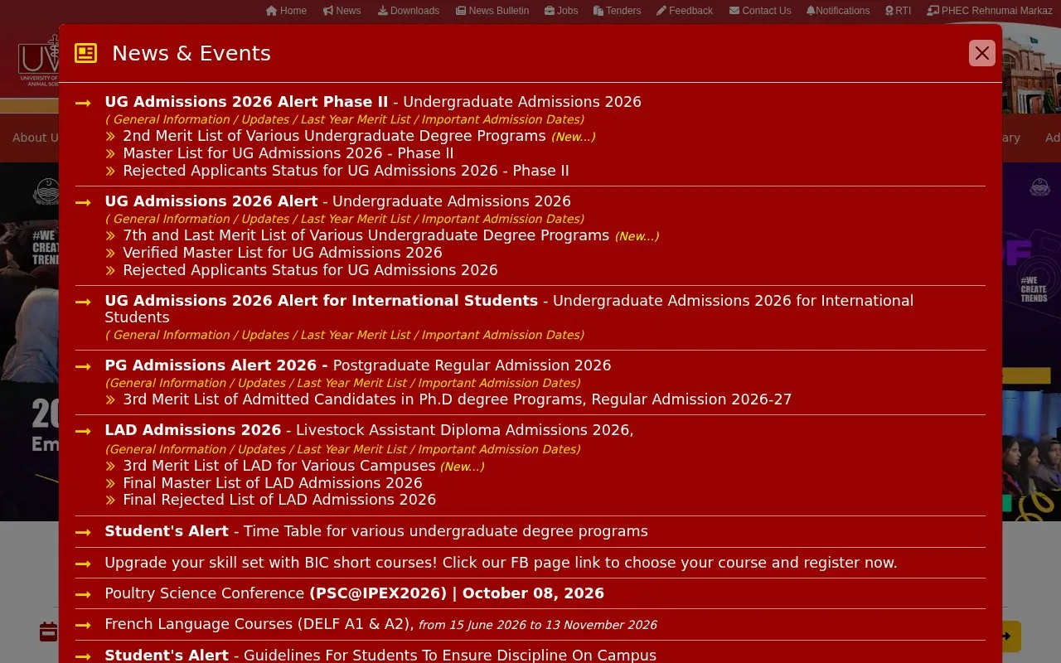Open 2nd Merit List of Undergraduate Degree Programs
1061x663 pixels.
[334, 136]
